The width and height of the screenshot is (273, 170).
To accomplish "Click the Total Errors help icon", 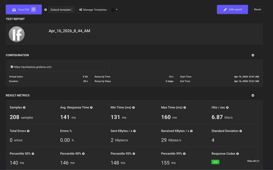I will (28, 131).
